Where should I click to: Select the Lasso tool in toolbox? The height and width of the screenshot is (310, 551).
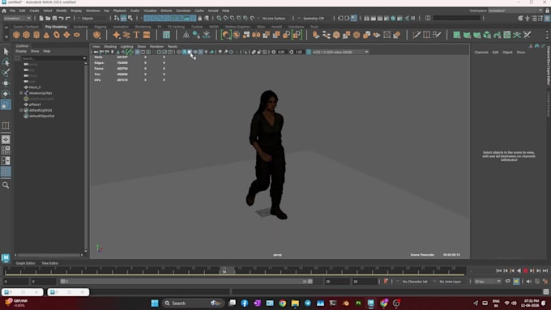point(6,62)
